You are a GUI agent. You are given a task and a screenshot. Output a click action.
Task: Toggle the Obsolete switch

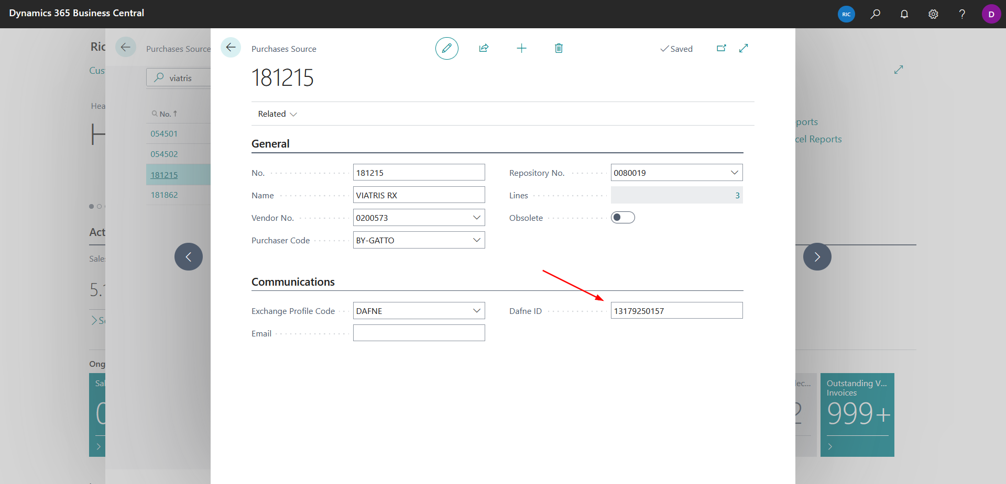coord(623,217)
